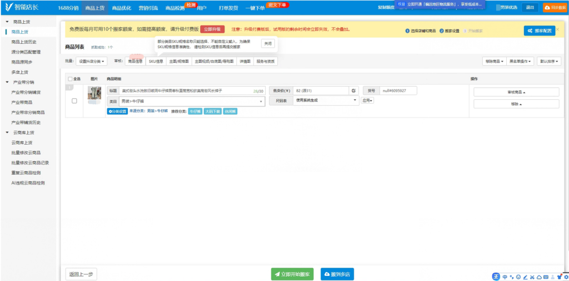Image resolution: width=569 pixels, height=281 pixels.
Task: Check the product row checkbox
Action: pyautogui.click(x=74, y=100)
